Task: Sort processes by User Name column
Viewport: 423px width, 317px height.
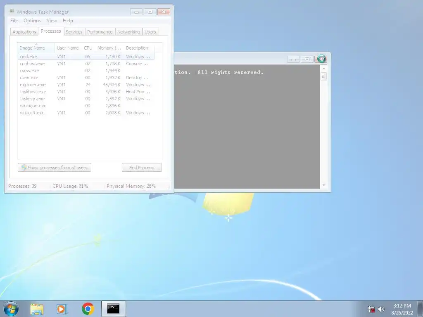Action: click(68, 48)
